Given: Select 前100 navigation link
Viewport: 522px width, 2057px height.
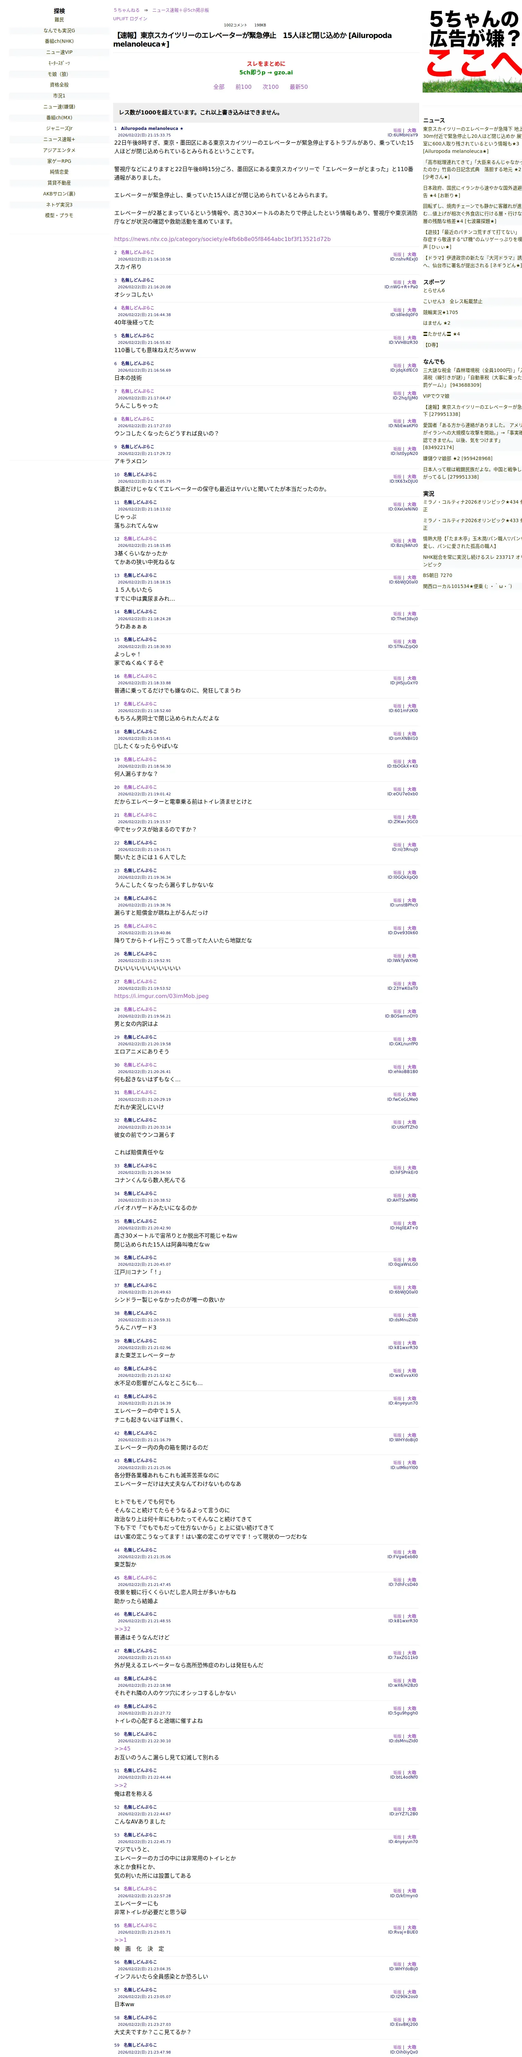Looking at the screenshot, I should click(x=243, y=87).
